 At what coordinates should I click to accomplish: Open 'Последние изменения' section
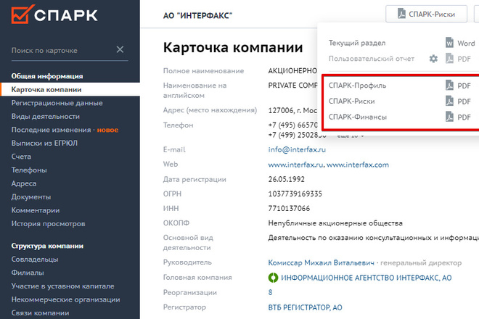coord(51,130)
